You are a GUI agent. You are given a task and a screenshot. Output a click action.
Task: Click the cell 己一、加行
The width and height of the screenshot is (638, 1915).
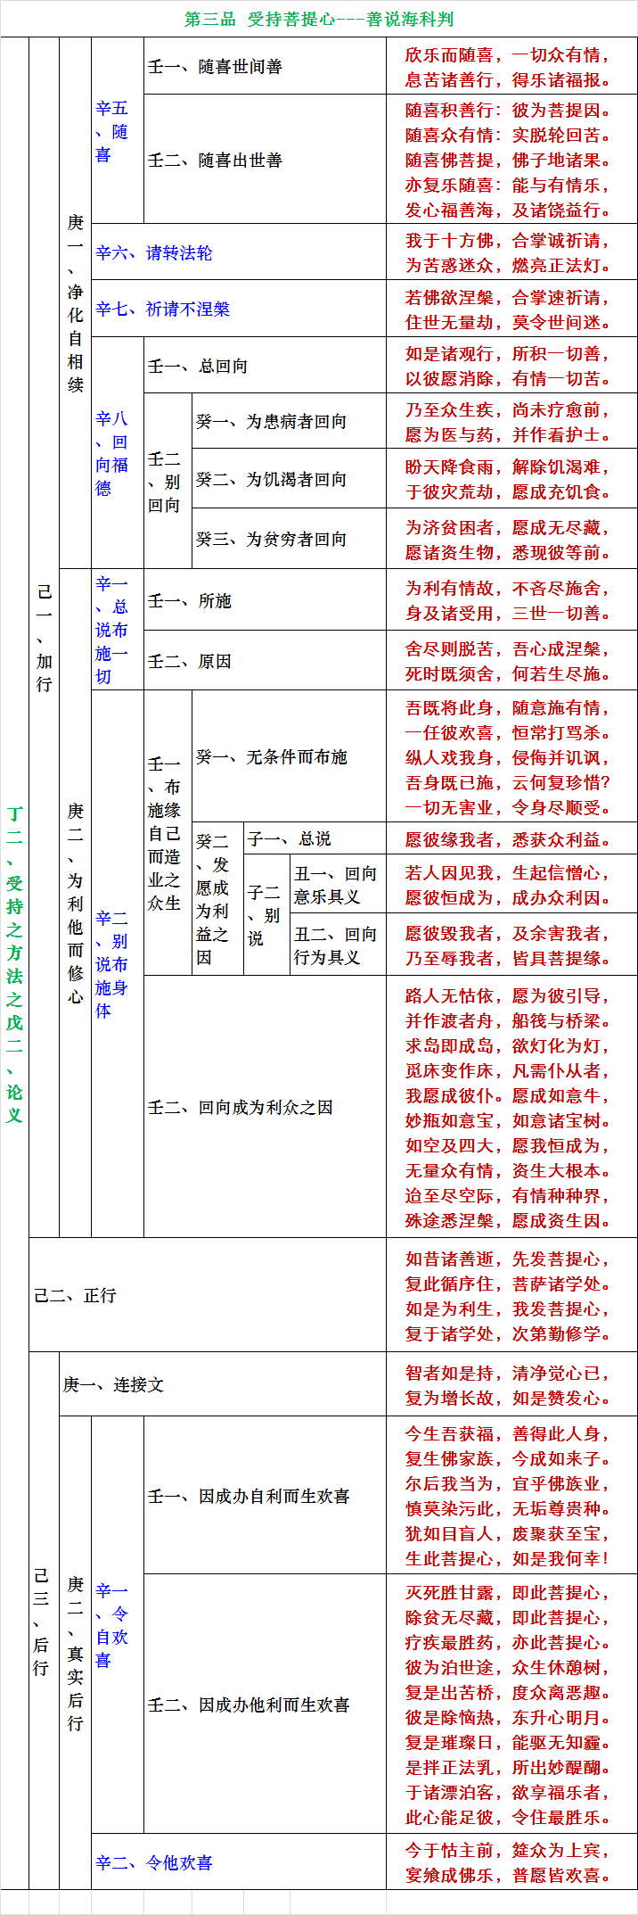point(45,637)
